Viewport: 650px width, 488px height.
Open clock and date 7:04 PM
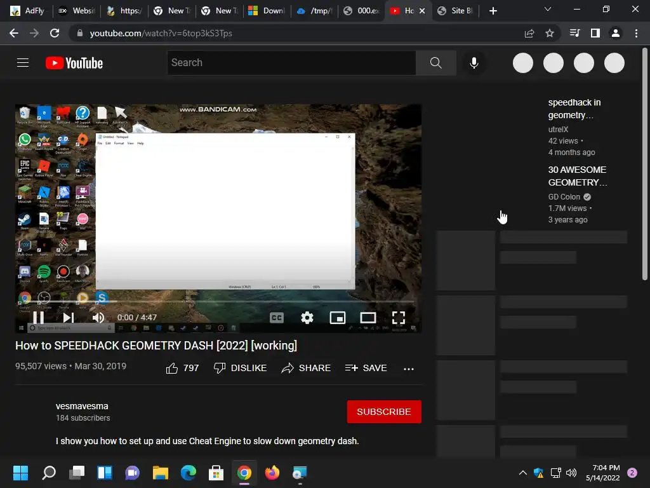coord(603,473)
